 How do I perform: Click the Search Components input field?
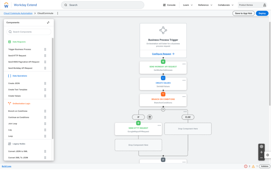point(29,32)
